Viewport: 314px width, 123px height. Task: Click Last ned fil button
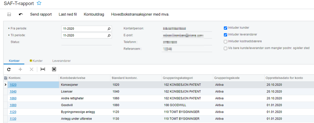(68, 14)
